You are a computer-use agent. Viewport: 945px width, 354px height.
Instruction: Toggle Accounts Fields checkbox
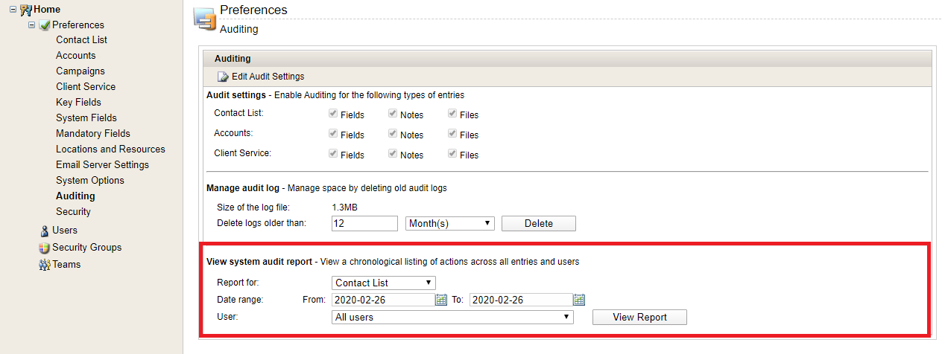(x=333, y=134)
